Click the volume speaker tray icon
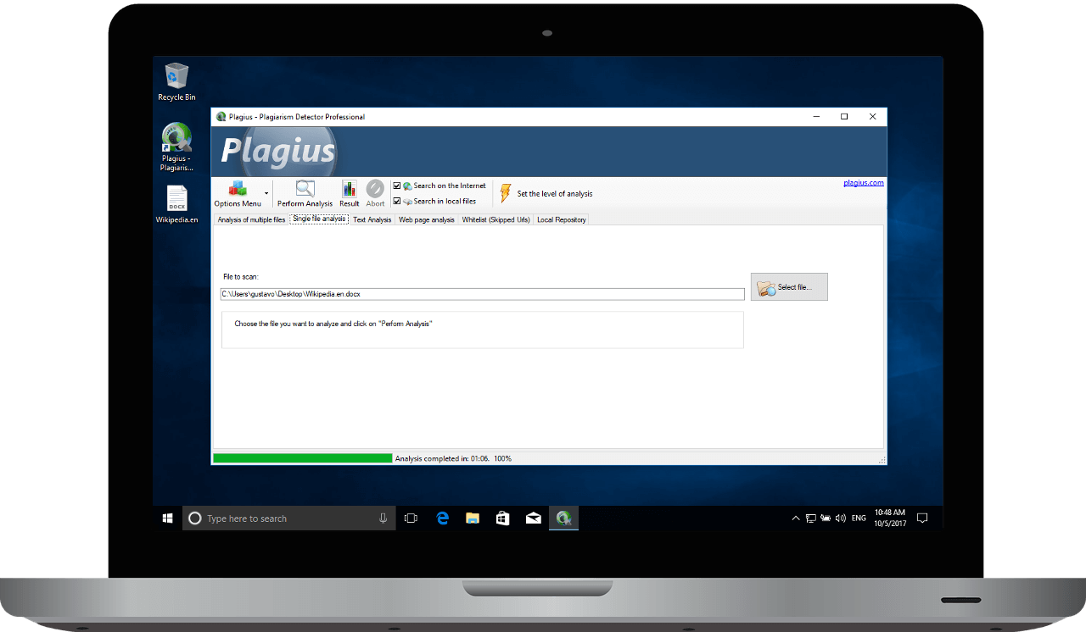Viewport: 1086px width, 632px height. [x=840, y=518]
